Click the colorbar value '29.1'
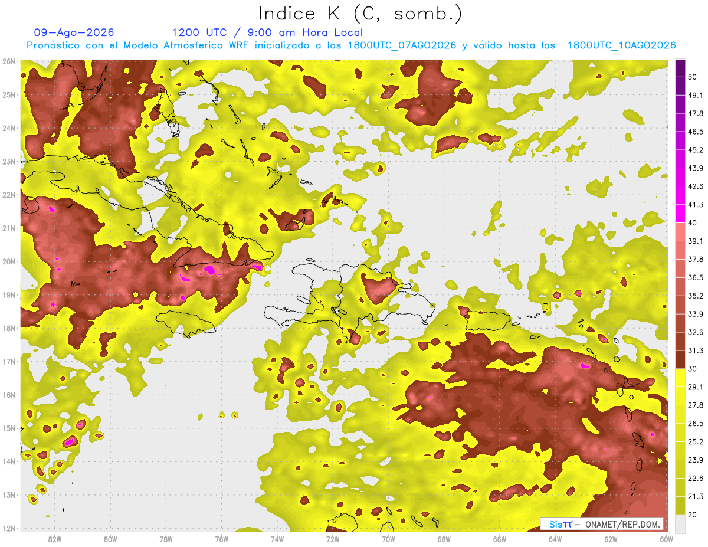The width and height of the screenshot is (708, 547). coord(696,387)
